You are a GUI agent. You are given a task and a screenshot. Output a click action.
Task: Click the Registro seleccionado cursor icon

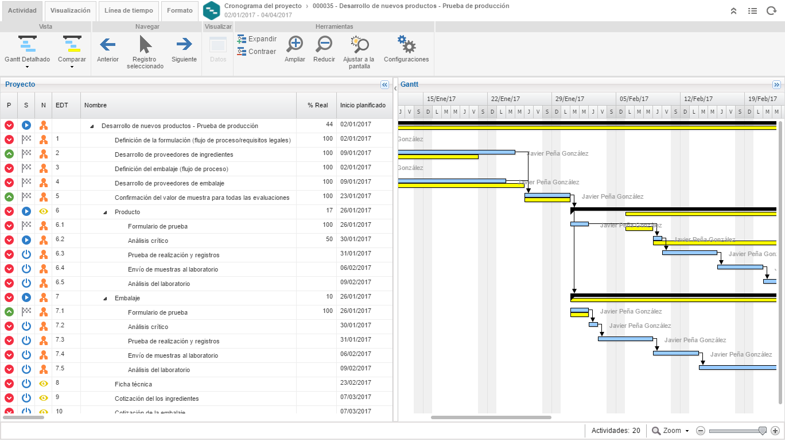(x=146, y=44)
